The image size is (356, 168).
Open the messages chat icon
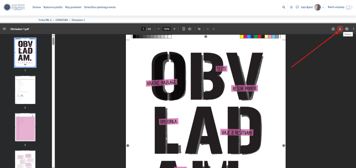pos(297,7)
